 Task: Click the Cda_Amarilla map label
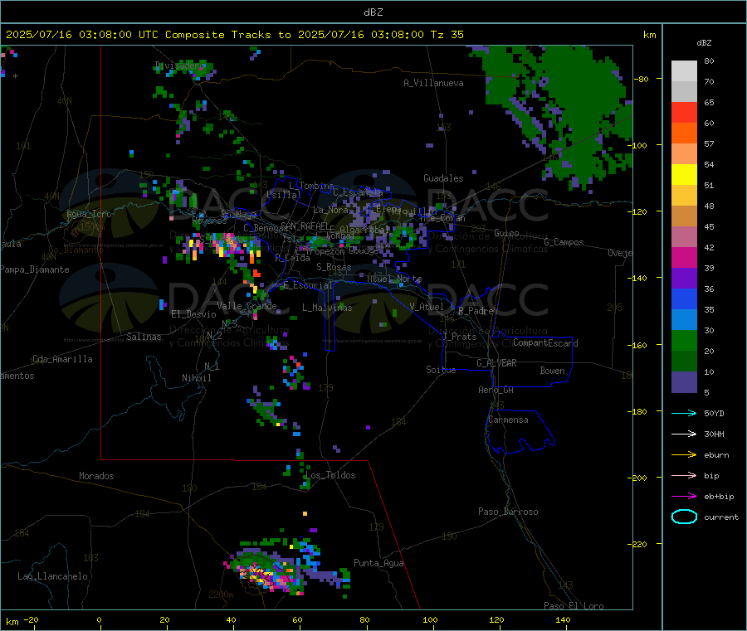[x=62, y=359]
